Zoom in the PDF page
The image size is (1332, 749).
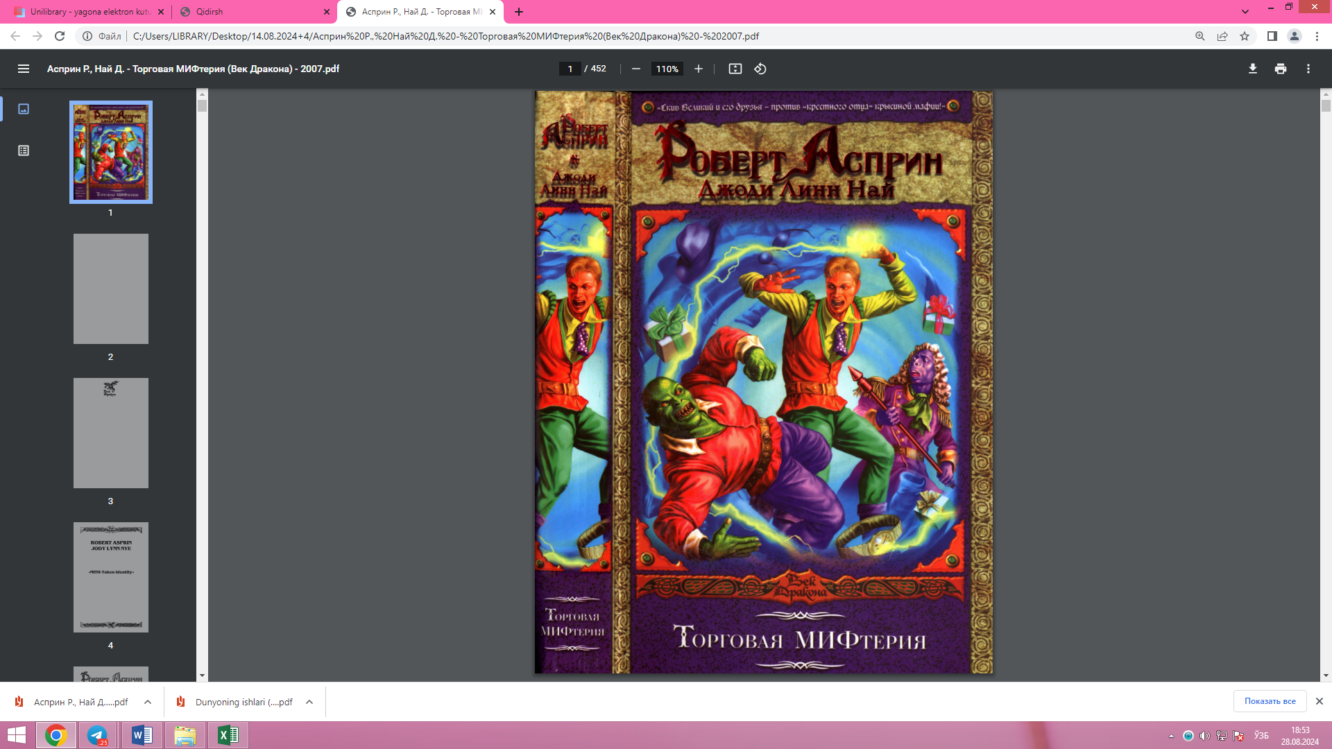(x=699, y=69)
